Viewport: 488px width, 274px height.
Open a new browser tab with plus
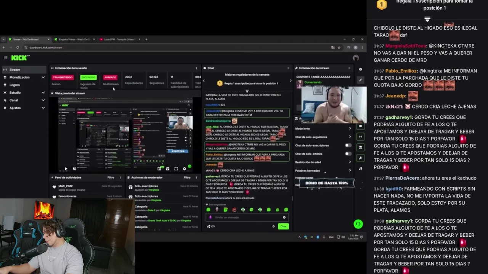pyautogui.click(x=146, y=39)
